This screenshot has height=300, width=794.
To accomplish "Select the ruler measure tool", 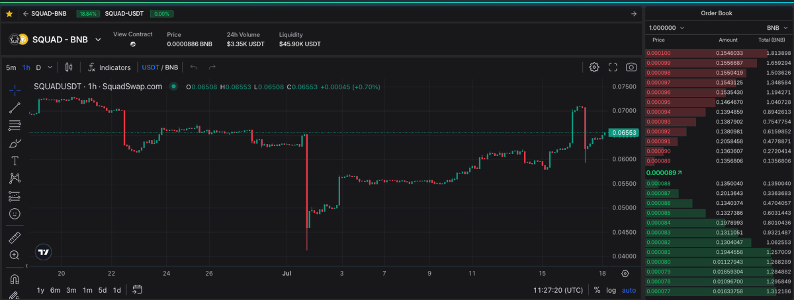I will pos(15,237).
